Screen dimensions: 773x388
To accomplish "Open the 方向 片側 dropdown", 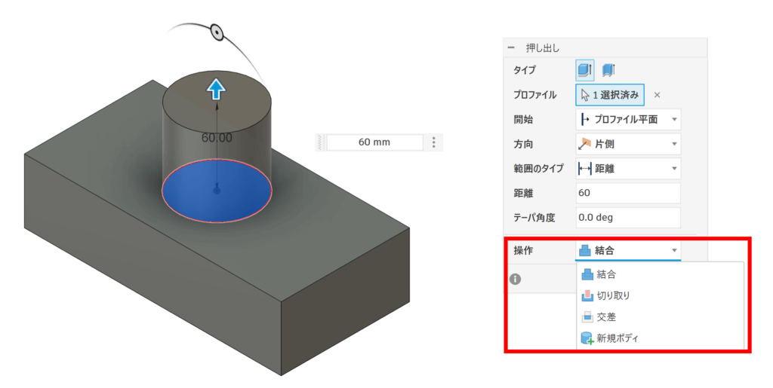I will coord(628,144).
